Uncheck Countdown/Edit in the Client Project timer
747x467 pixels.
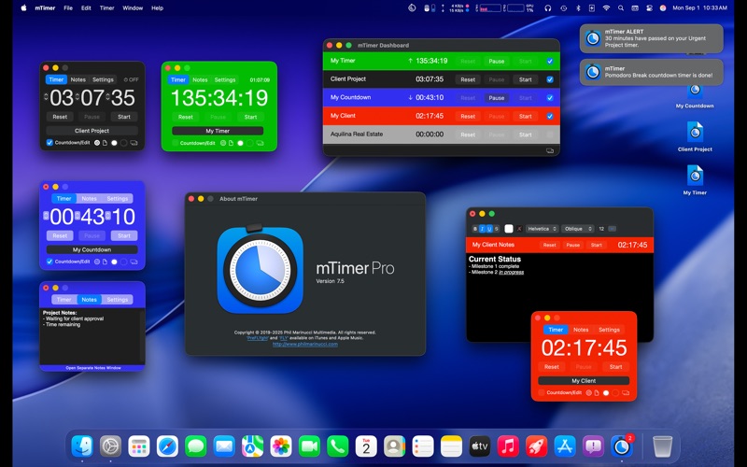point(49,143)
